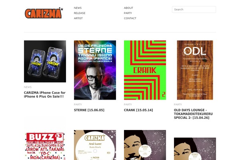This screenshot has width=240, height=160.
Task: Click the NEWS category label under the iPhone case
Action: 28,87
